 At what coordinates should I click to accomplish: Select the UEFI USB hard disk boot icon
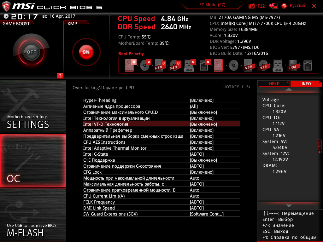(160, 65)
